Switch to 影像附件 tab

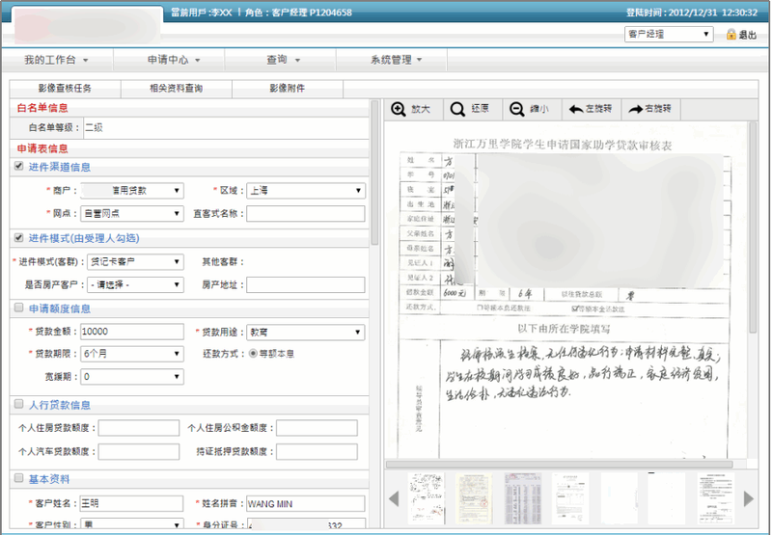pyautogui.click(x=287, y=89)
